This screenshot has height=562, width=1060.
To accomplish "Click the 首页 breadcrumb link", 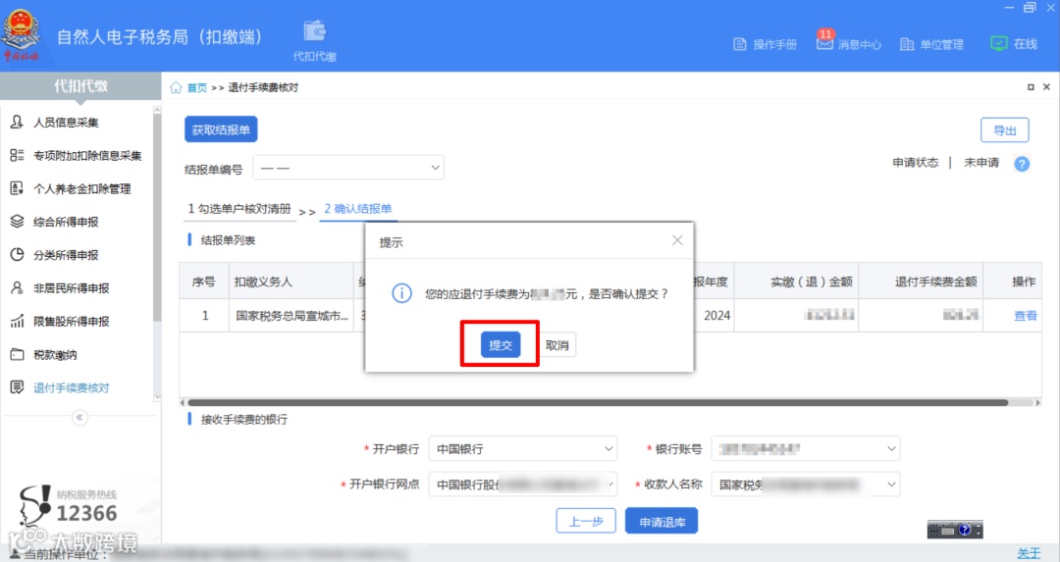I will [x=196, y=87].
